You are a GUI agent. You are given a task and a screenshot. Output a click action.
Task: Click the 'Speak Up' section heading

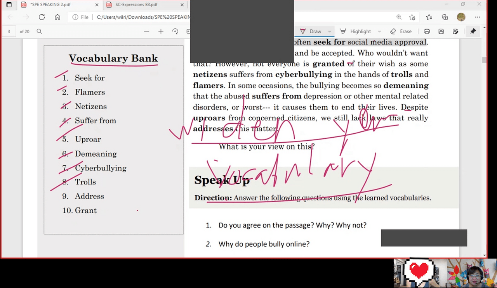(222, 180)
